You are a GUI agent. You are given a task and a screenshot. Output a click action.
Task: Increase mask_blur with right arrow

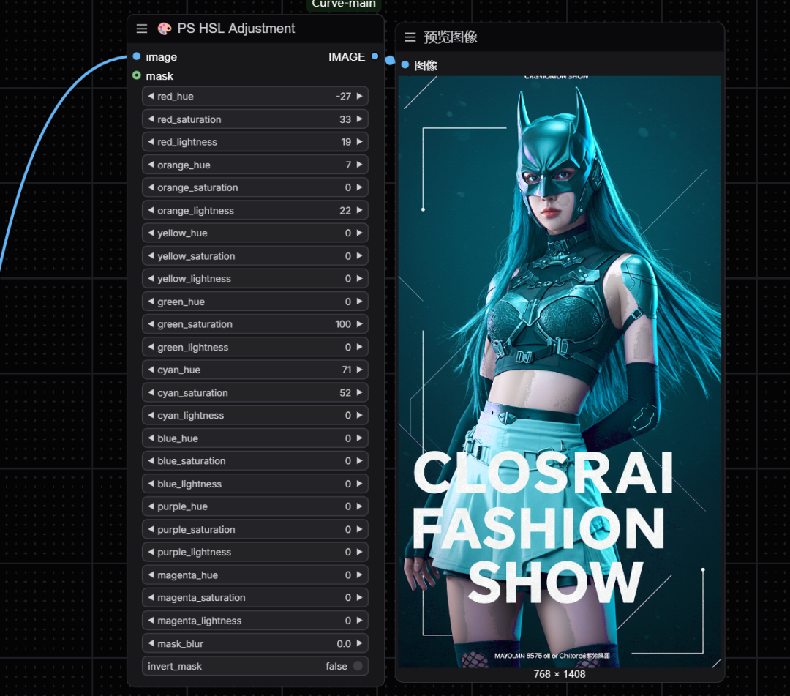[x=360, y=643]
